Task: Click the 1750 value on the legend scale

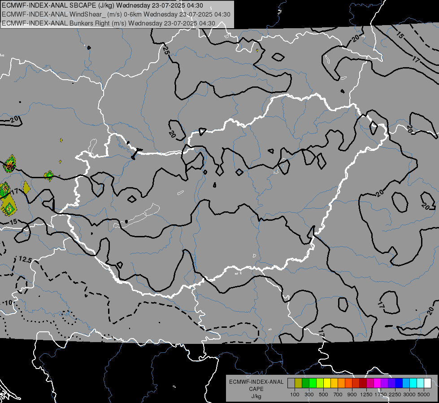Action: [381, 394]
